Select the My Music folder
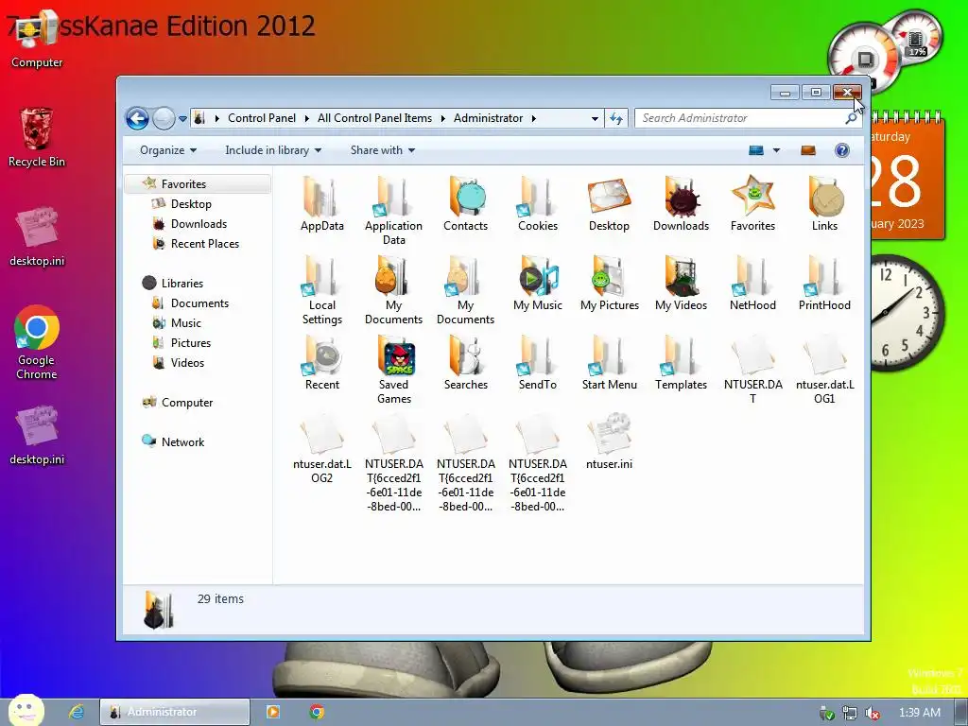The height and width of the screenshot is (726, 968). click(x=538, y=284)
